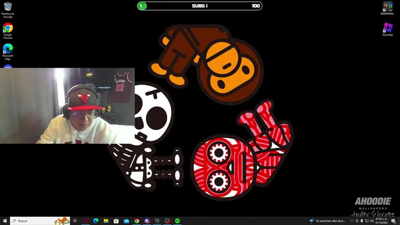Click the Meet Now camera tray icon
The image size is (400, 225).
point(357,221)
